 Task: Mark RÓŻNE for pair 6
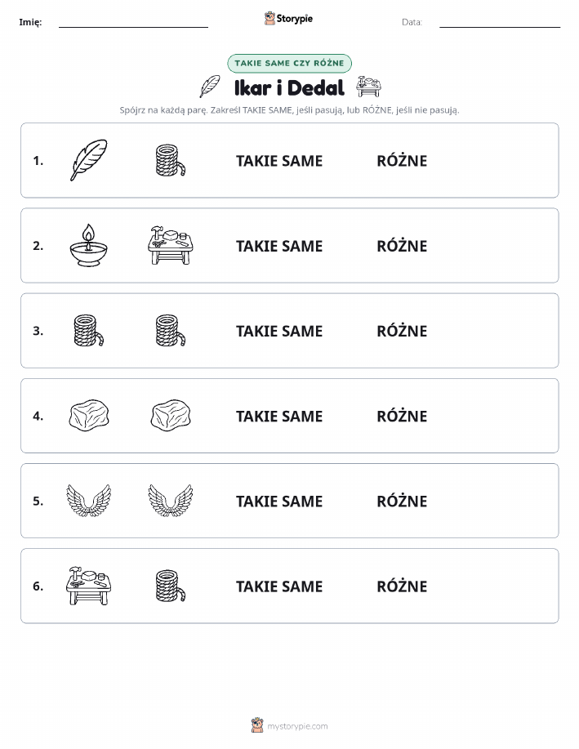(402, 586)
